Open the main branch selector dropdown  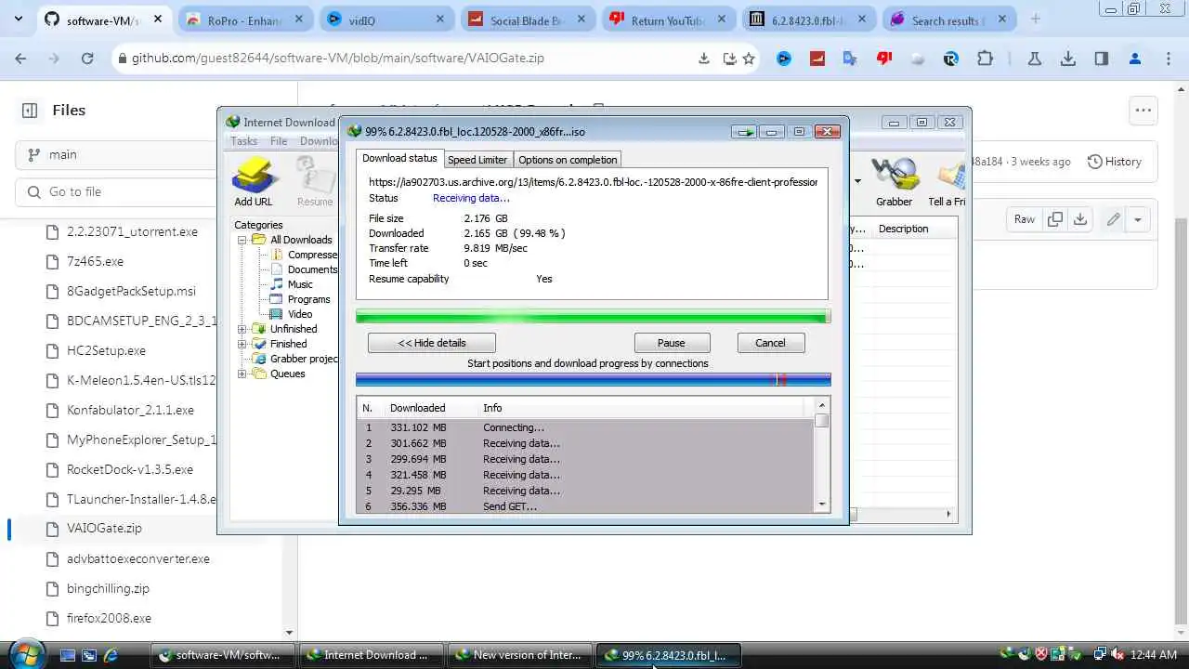115,154
